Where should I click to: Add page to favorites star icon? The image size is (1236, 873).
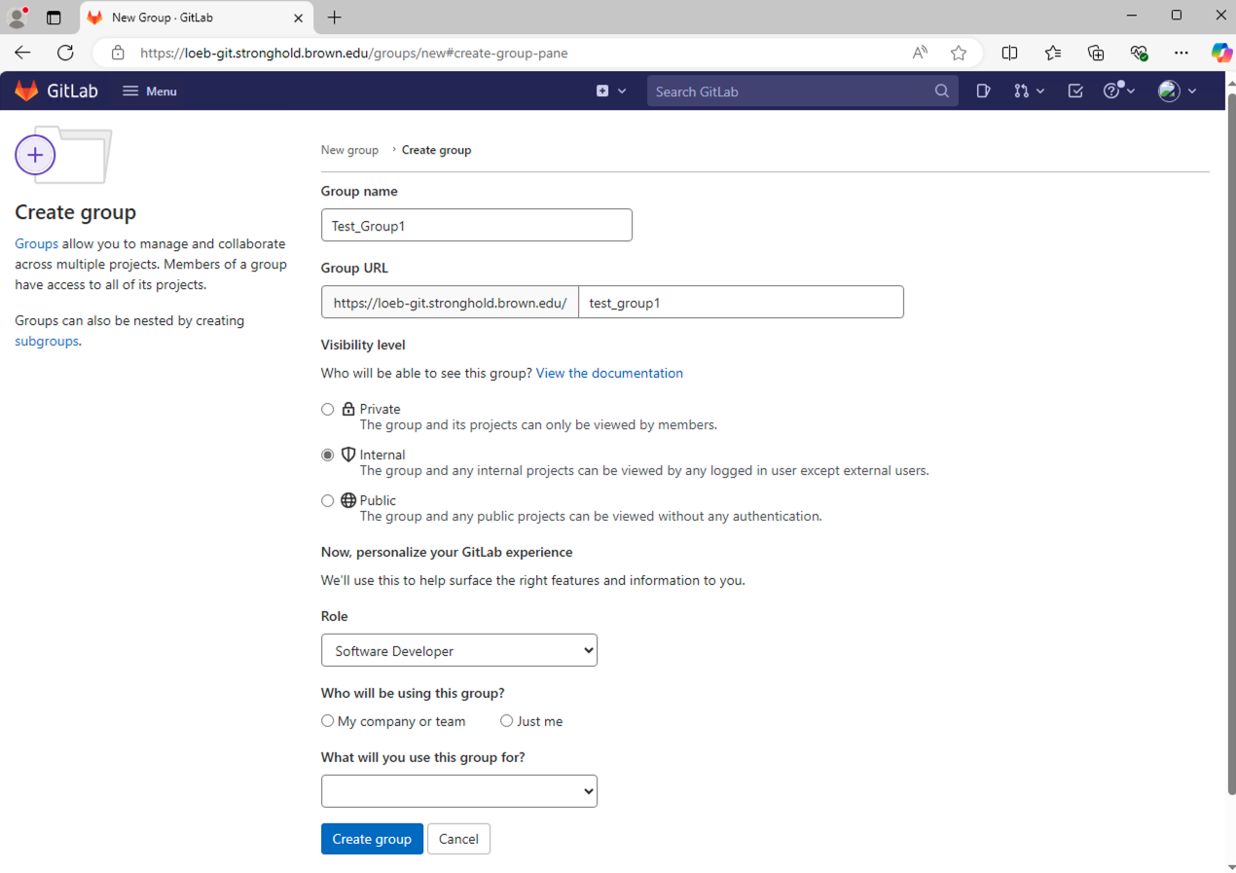click(959, 53)
